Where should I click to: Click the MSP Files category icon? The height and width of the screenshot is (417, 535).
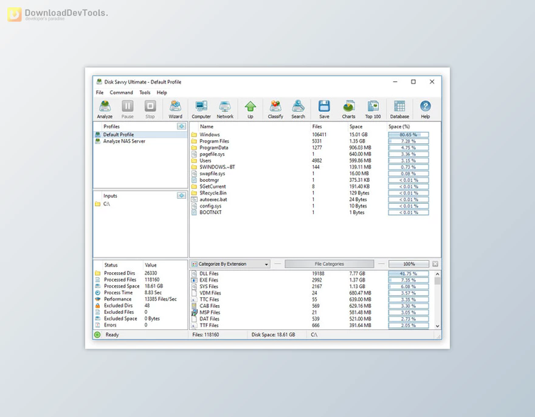pos(194,312)
